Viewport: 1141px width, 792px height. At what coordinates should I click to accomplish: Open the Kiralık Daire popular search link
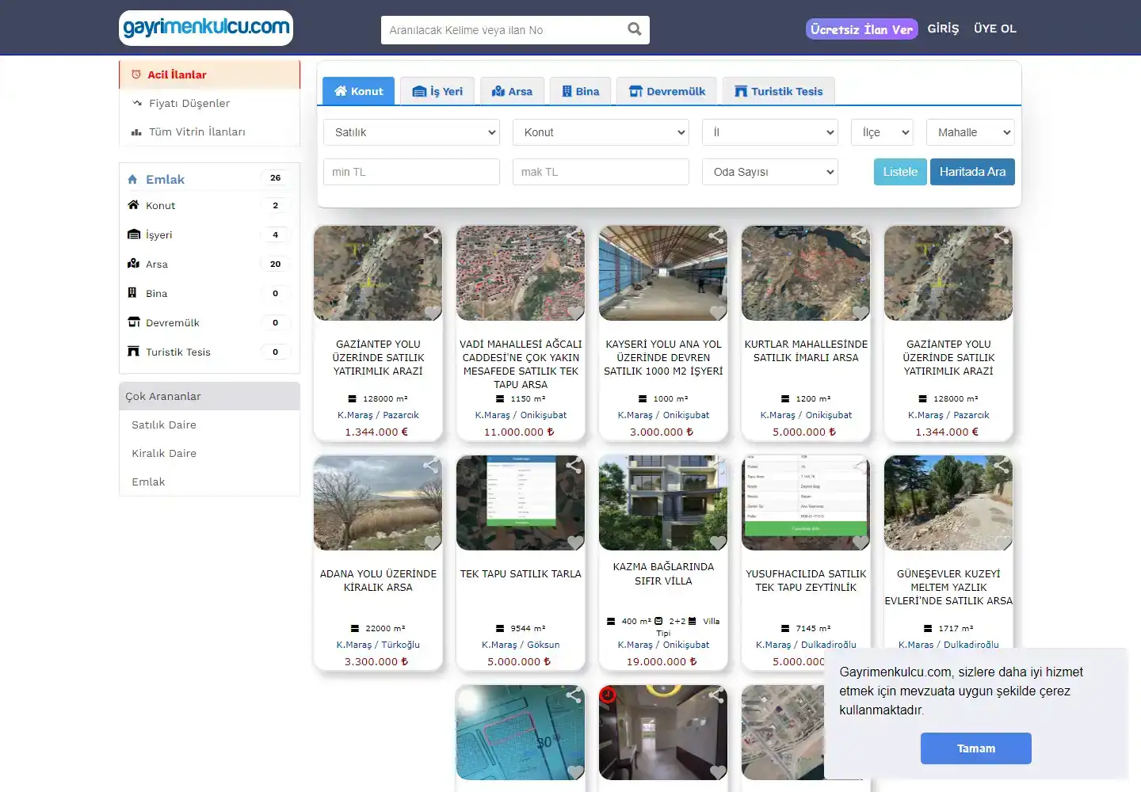pyautogui.click(x=164, y=453)
